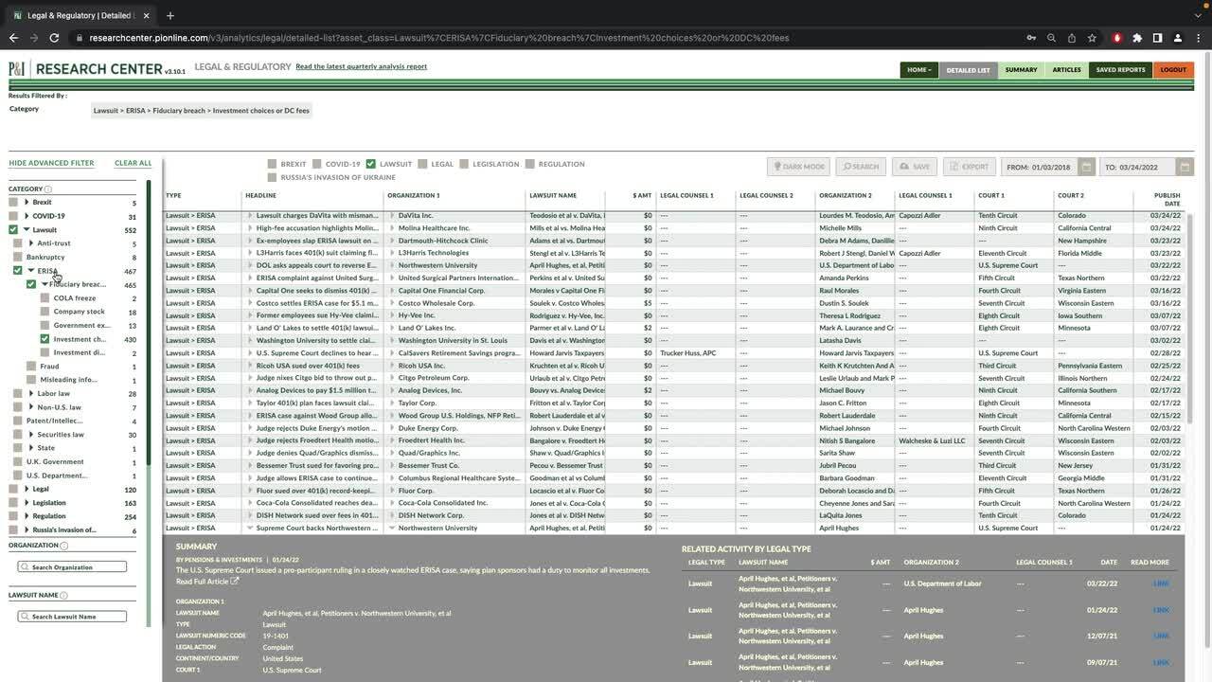This screenshot has width=1212, height=682.
Task: Click the browser address bar URL
Action: click(x=439, y=38)
